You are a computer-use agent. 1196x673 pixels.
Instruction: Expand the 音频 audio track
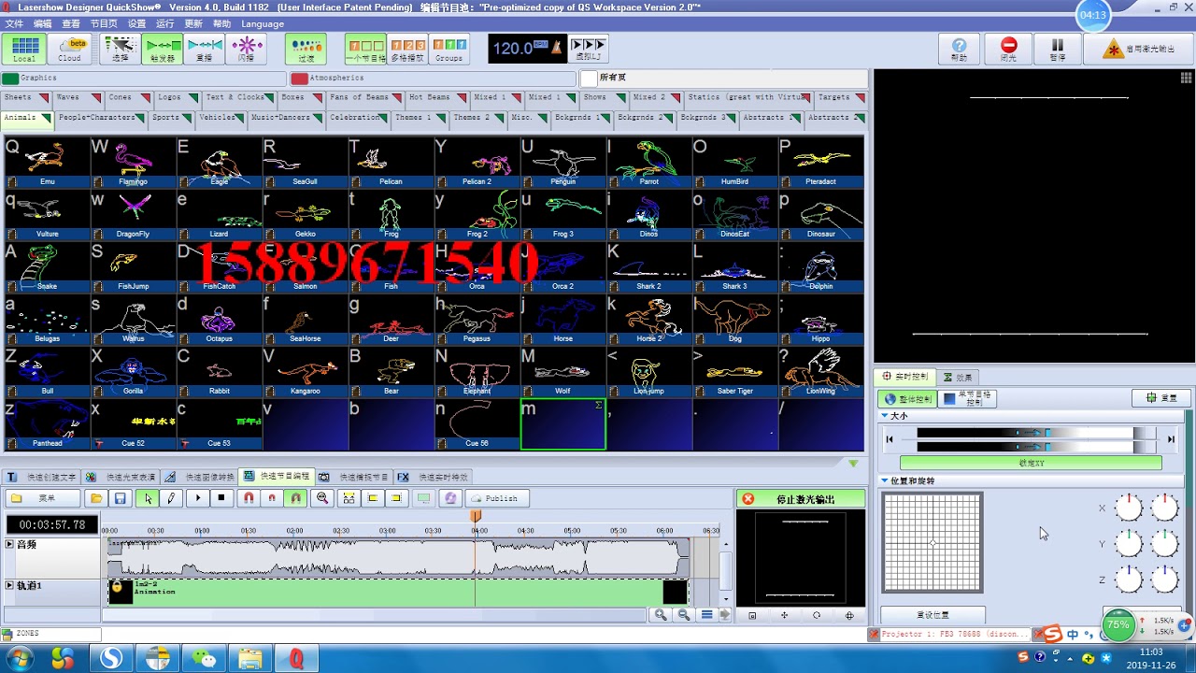[x=9, y=544]
